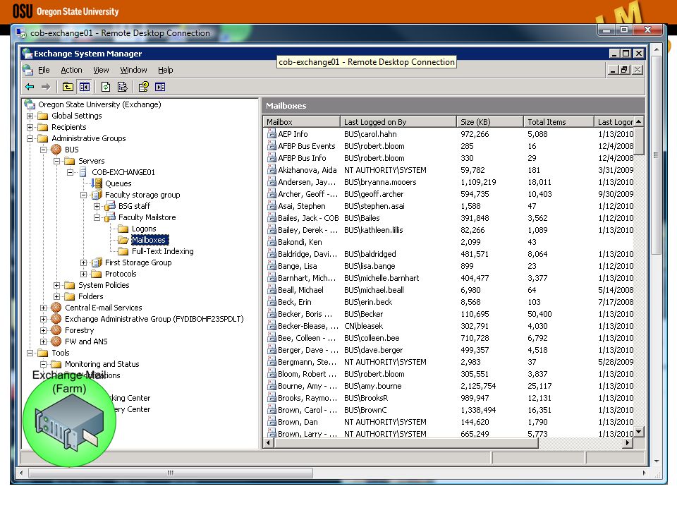
Task: Select the Mailboxes tree item
Action: point(149,240)
